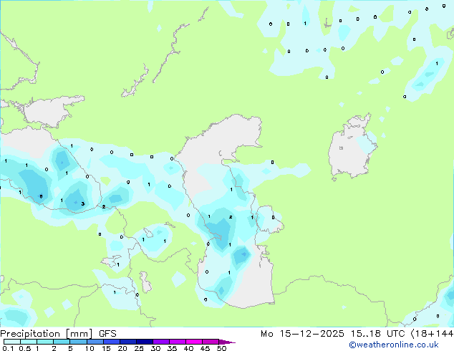Open the weatheronline.co.uk copyright link
454x351 pixels.
pyautogui.click(x=393, y=345)
